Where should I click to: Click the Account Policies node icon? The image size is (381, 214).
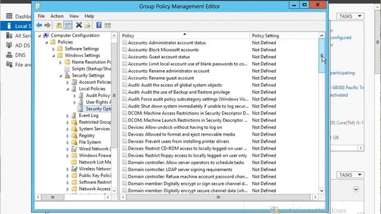click(74, 82)
